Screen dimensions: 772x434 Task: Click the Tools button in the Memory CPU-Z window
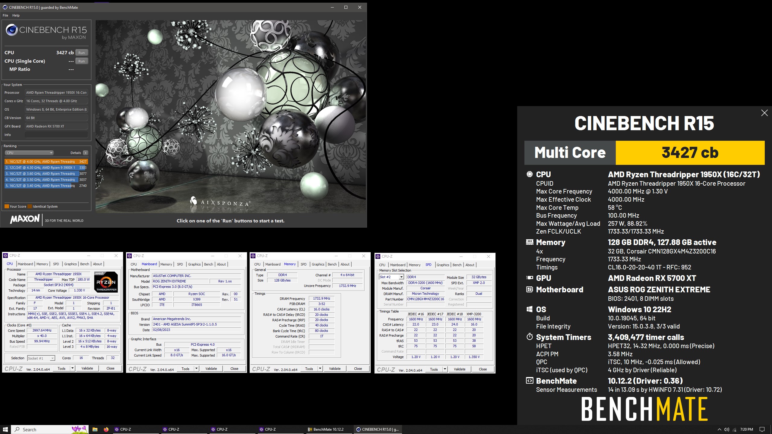(309, 369)
